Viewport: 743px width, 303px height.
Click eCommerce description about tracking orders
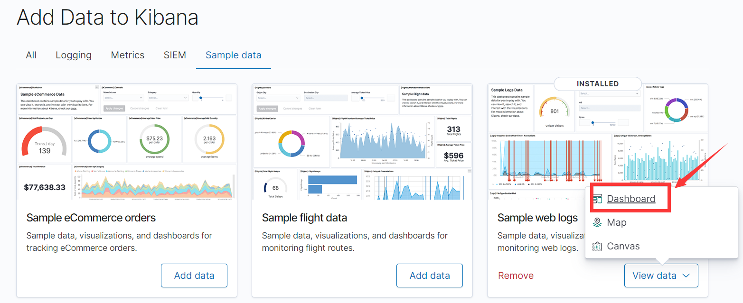coord(119,241)
